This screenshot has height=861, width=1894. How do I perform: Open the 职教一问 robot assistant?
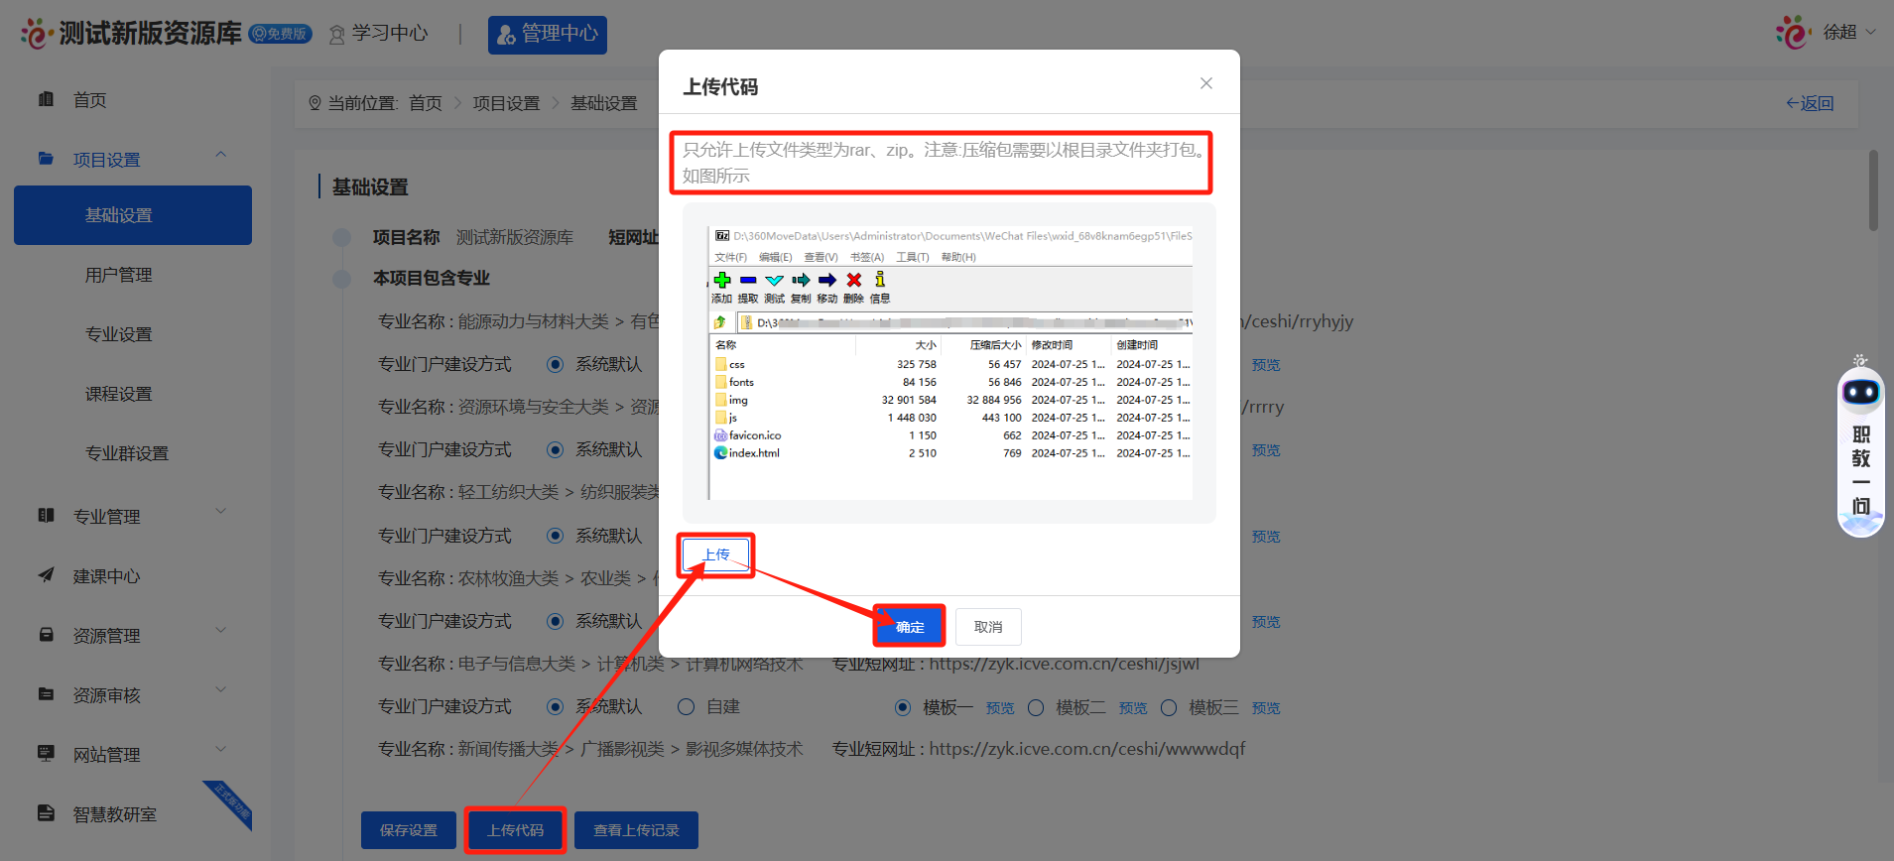pos(1860,446)
